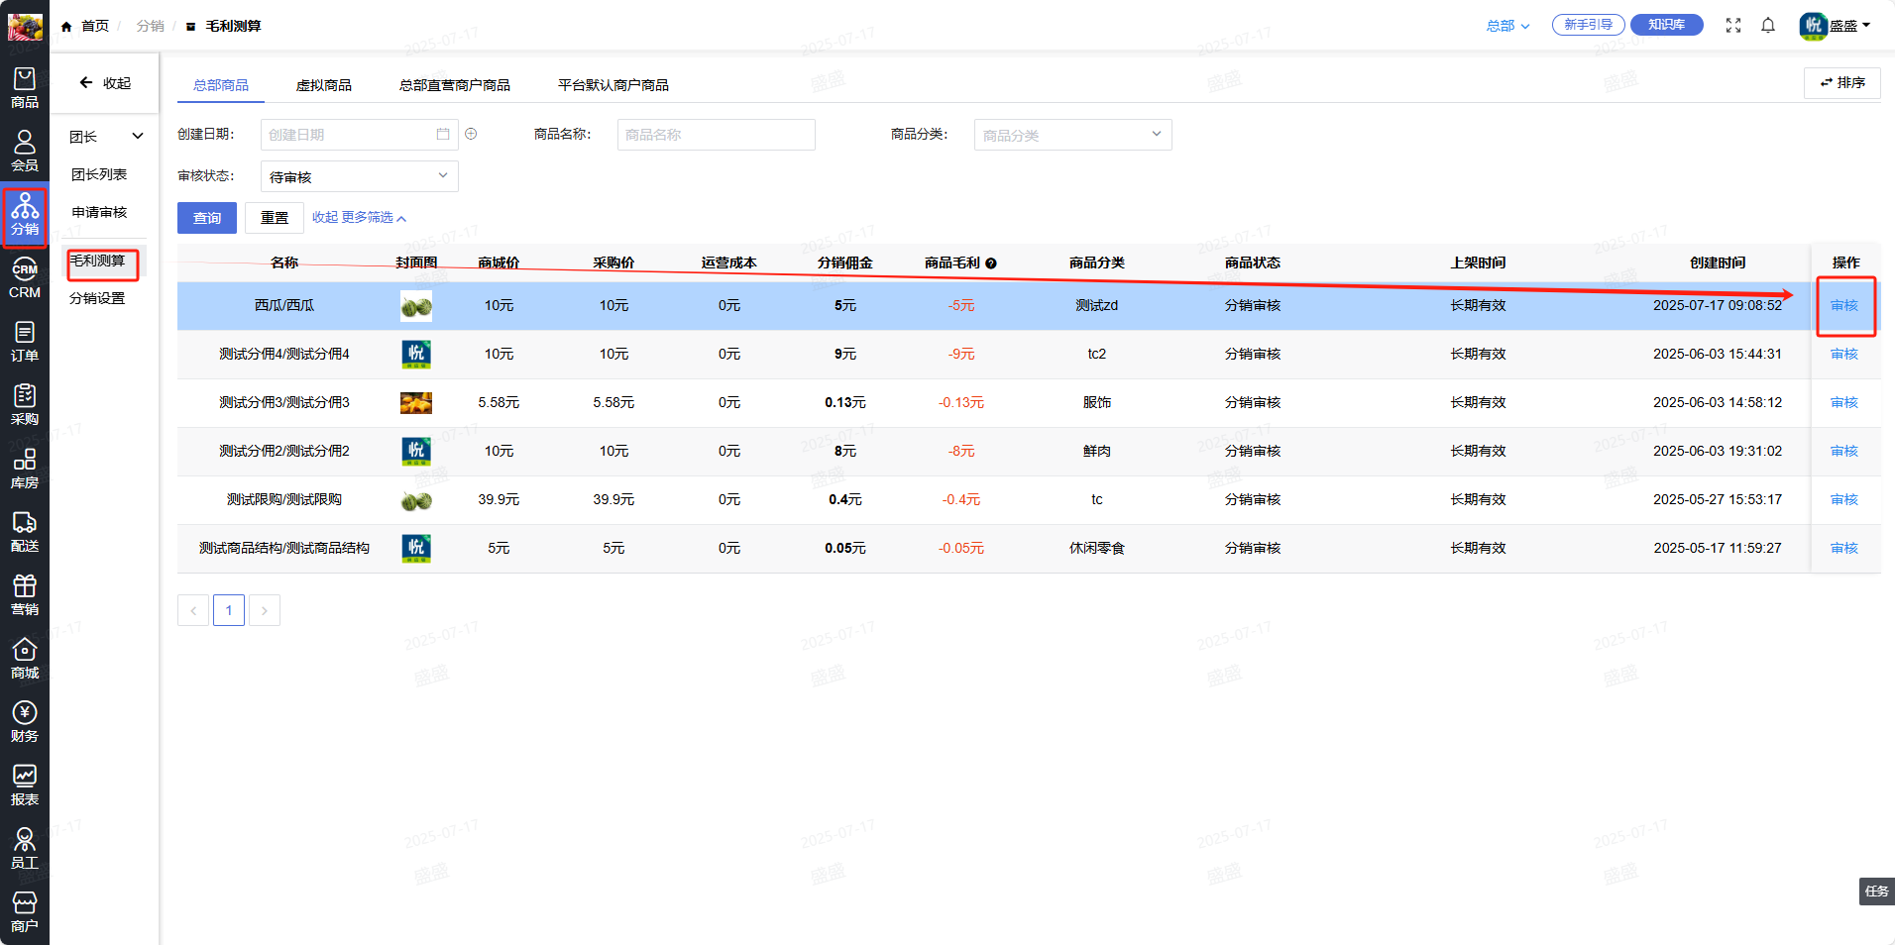Toggle fullscreen mode icon

pyautogui.click(x=1733, y=26)
